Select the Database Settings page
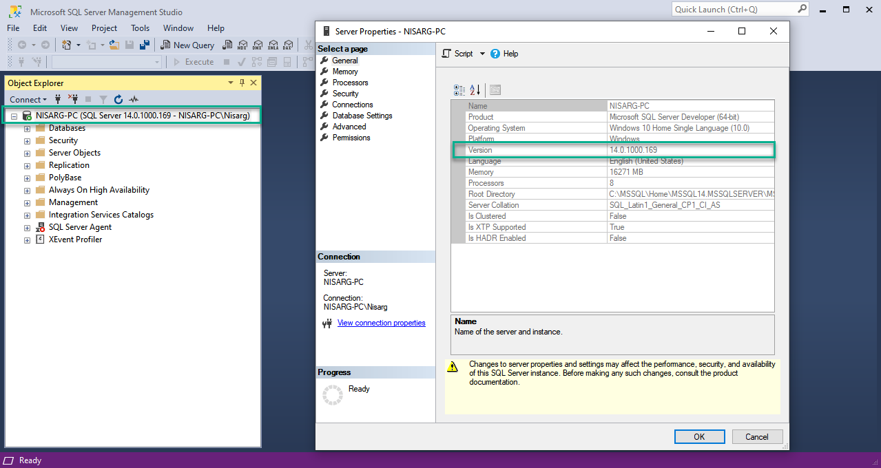Viewport: 881px width, 468px height. click(x=362, y=116)
